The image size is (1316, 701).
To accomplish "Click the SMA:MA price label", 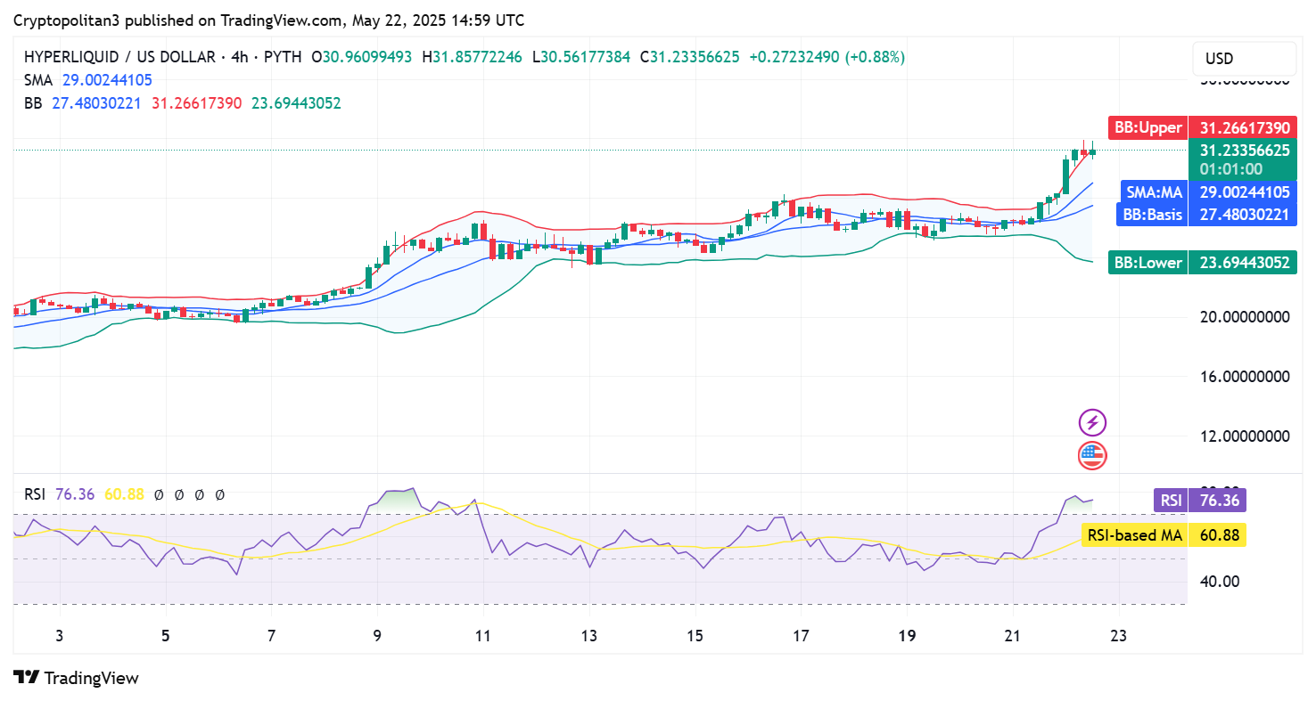I will click(1208, 192).
